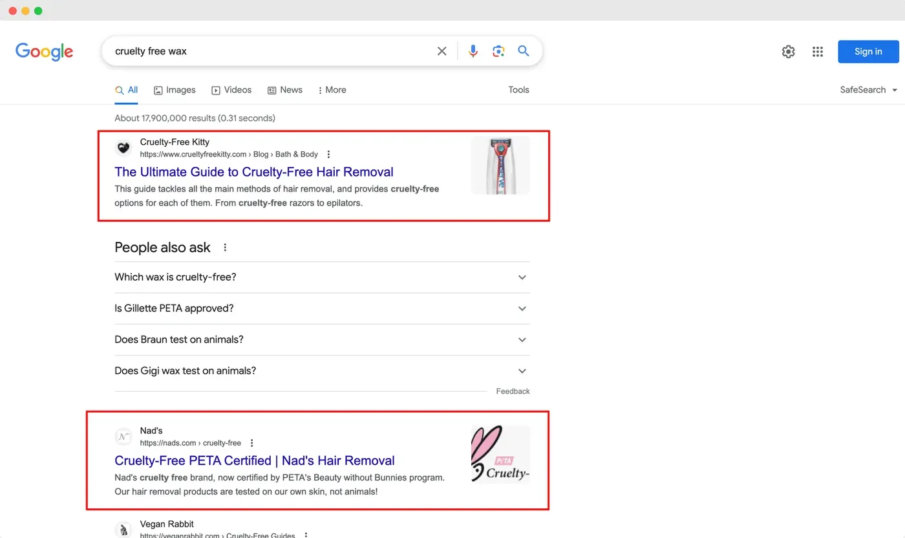905x538 pixels.
Task: Expand 'Is Gillette PETA approved?' question
Action: tap(322, 308)
